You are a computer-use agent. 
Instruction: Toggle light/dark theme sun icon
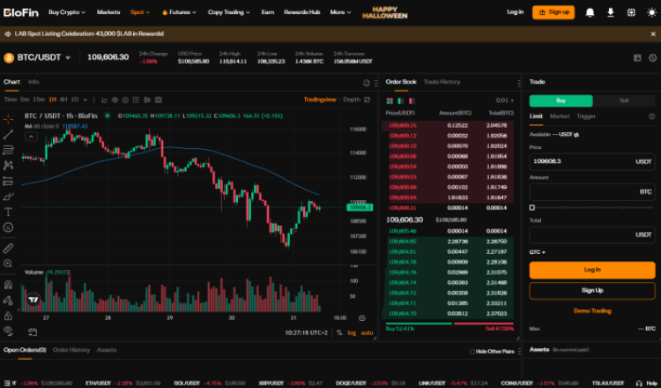(x=651, y=12)
